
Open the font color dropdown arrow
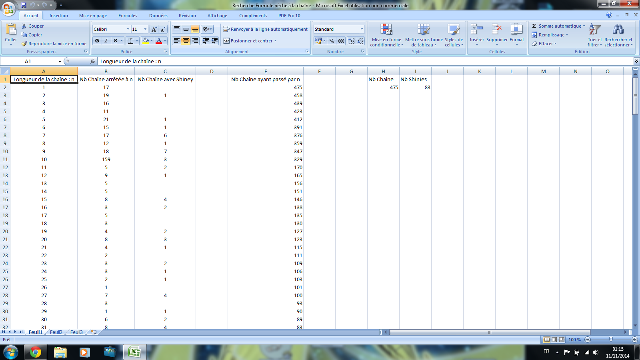click(x=165, y=41)
